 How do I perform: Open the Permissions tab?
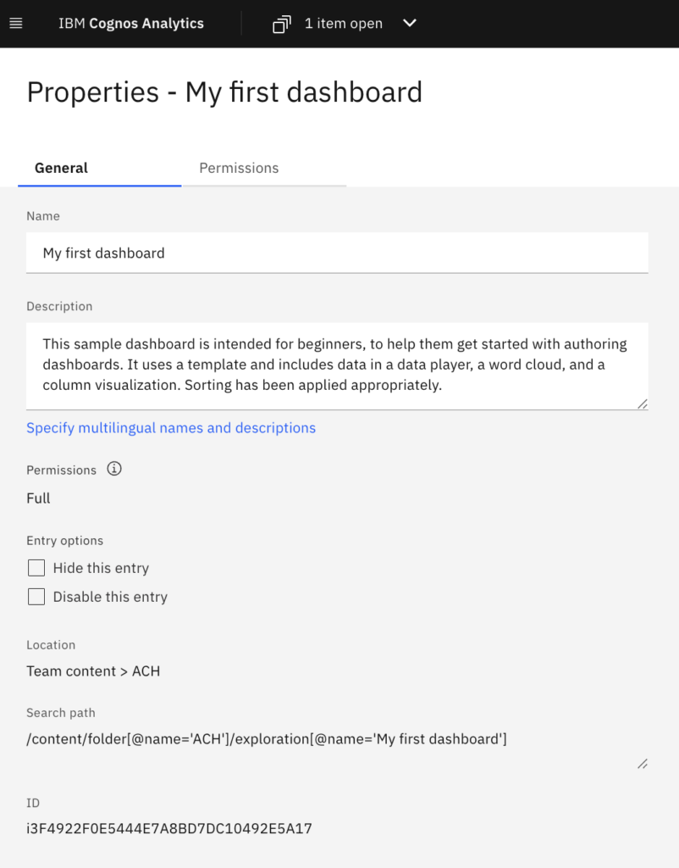[x=239, y=168]
